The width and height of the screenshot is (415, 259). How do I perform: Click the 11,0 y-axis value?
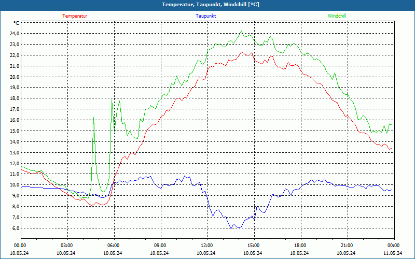[x=15, y=174]
